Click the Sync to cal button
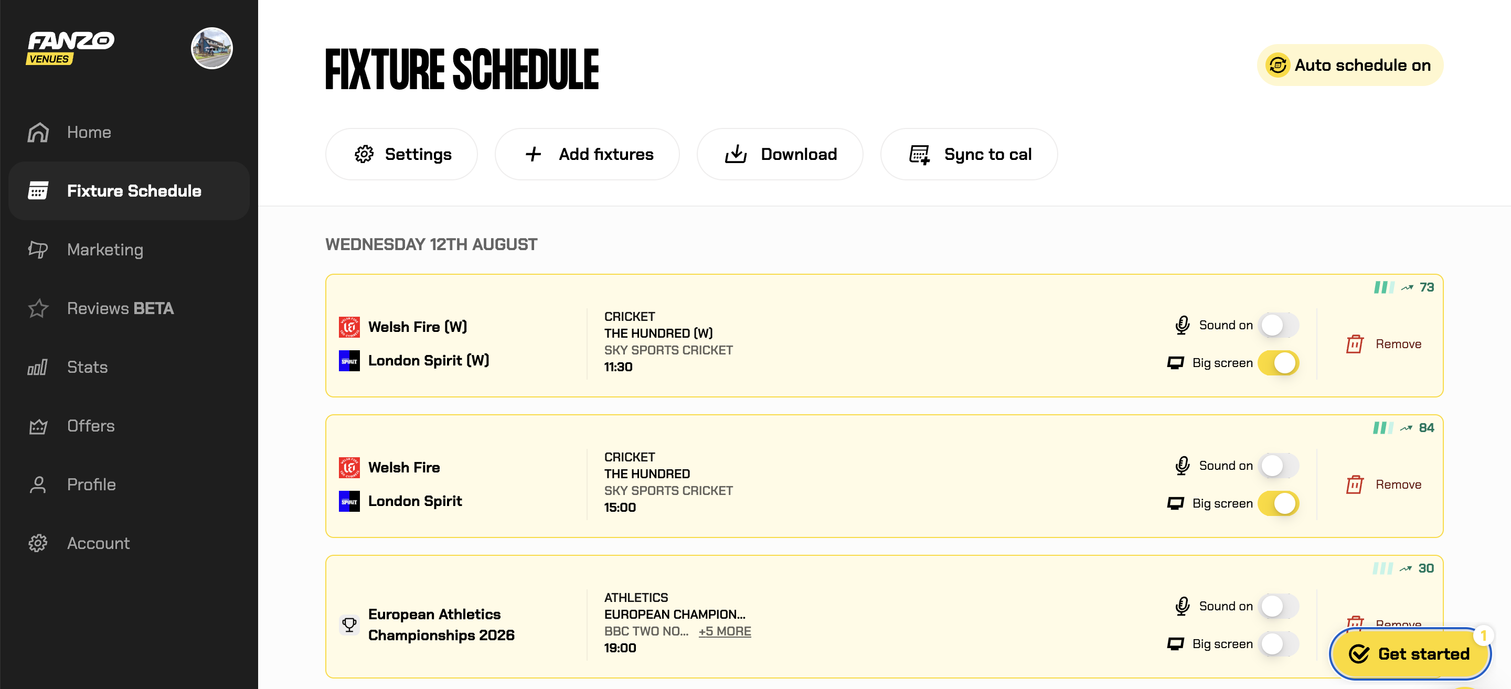This screenshot has height=689, width=1511. 969,154
